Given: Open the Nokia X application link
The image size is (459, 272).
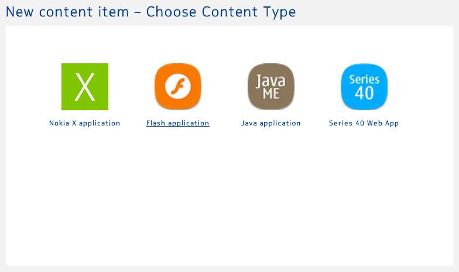Looking at the screenshot, I should coord(84,123).
